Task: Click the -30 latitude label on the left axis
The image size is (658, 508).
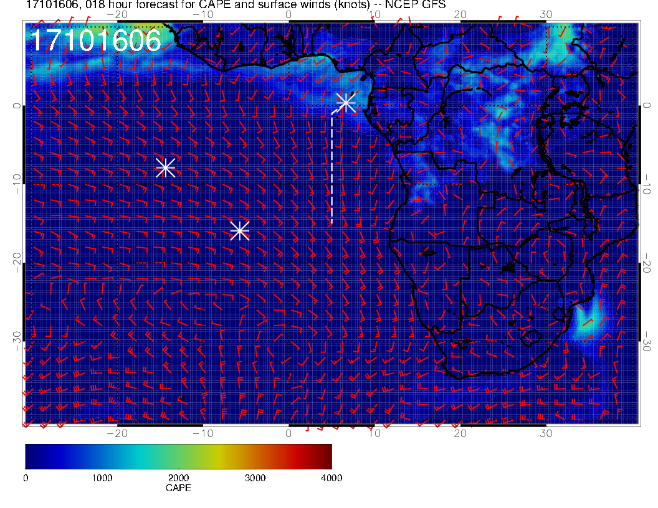Action: coord(16,341)
